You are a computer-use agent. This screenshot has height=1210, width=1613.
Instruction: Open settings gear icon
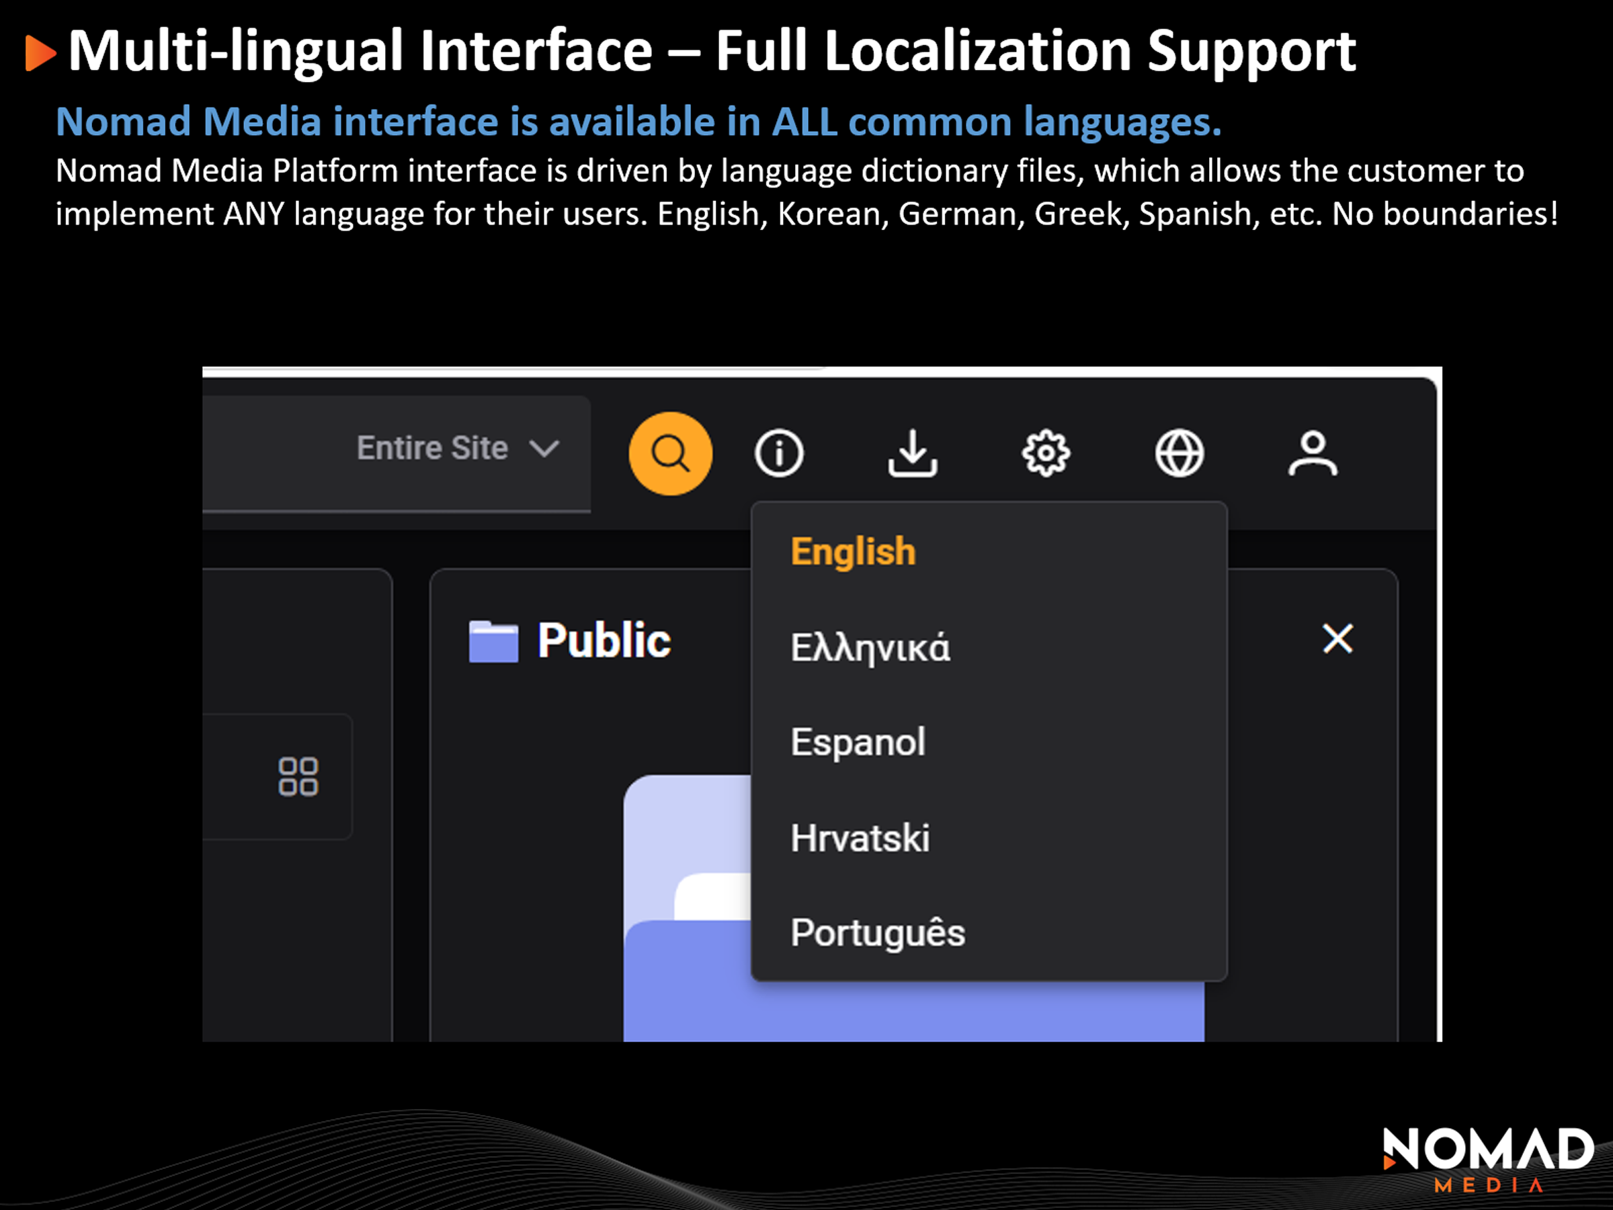tap(1046, 454)
